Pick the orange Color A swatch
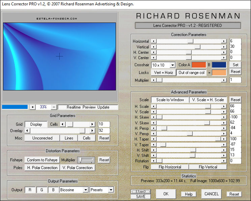The height and width of the screenshot is (201, 251). click(199, 65)
